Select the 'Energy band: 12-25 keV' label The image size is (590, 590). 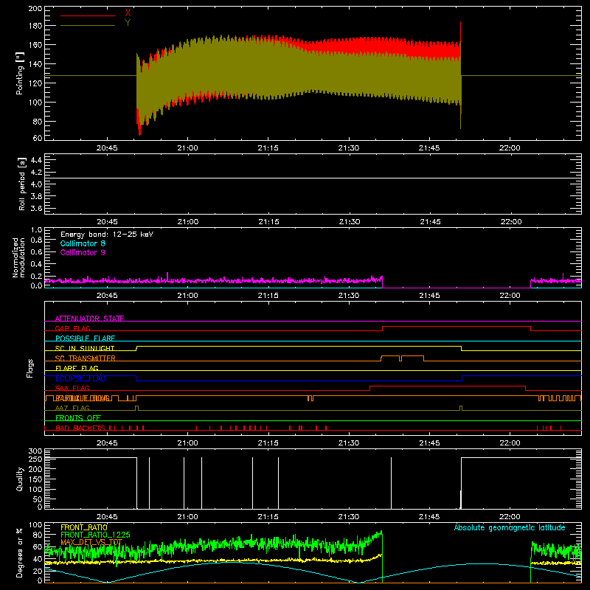[107, 235]
